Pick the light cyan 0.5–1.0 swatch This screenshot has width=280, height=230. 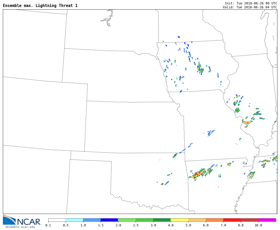74,220
